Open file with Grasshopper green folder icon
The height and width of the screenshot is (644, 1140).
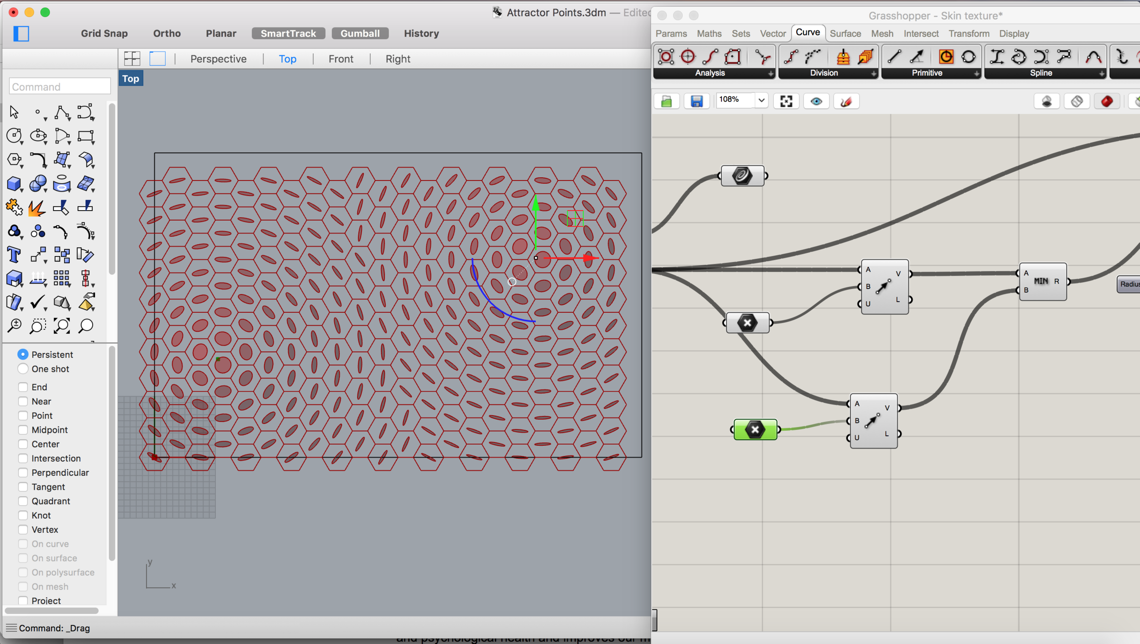point(667,101)
